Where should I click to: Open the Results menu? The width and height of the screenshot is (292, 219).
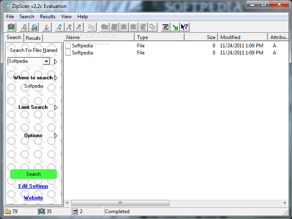pyautogui.click(x=47, y=17)
